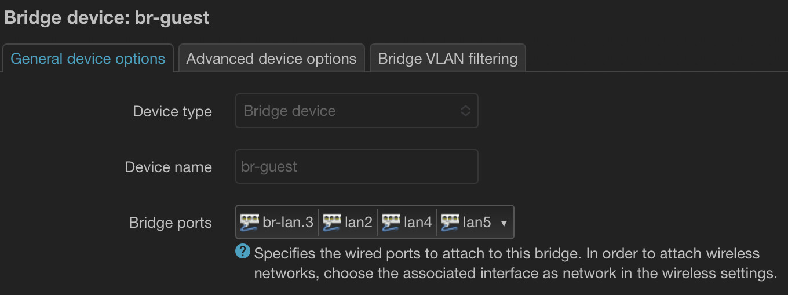788x295 pixels.
Task: Select the br-lan.3 port label
Action: pyautogui.click(x=288, y=222)
